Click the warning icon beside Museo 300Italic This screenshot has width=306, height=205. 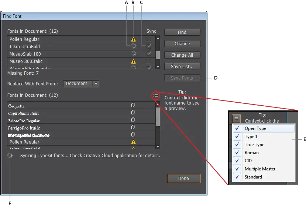click(x=133, y=61)
